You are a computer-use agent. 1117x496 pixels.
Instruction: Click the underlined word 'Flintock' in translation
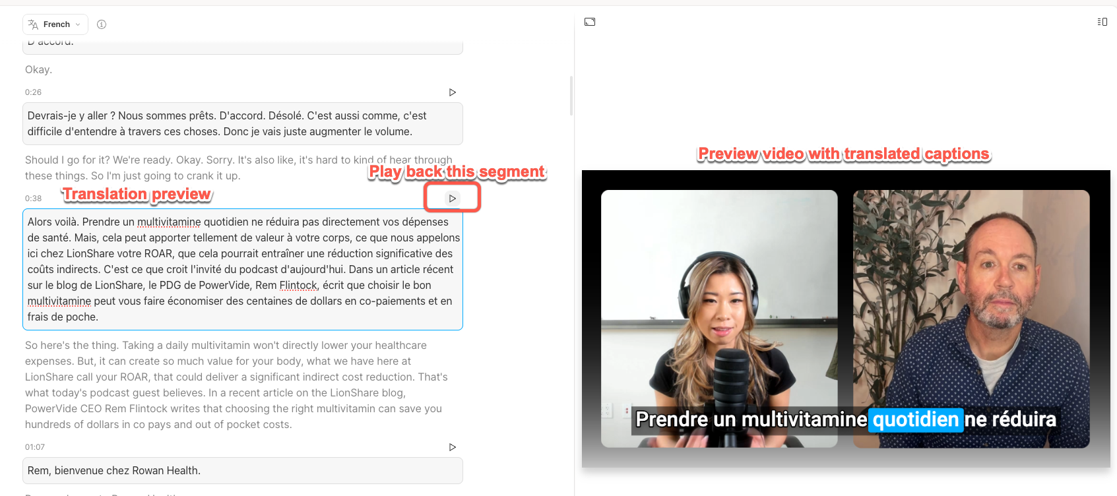[x=298, y=285]
